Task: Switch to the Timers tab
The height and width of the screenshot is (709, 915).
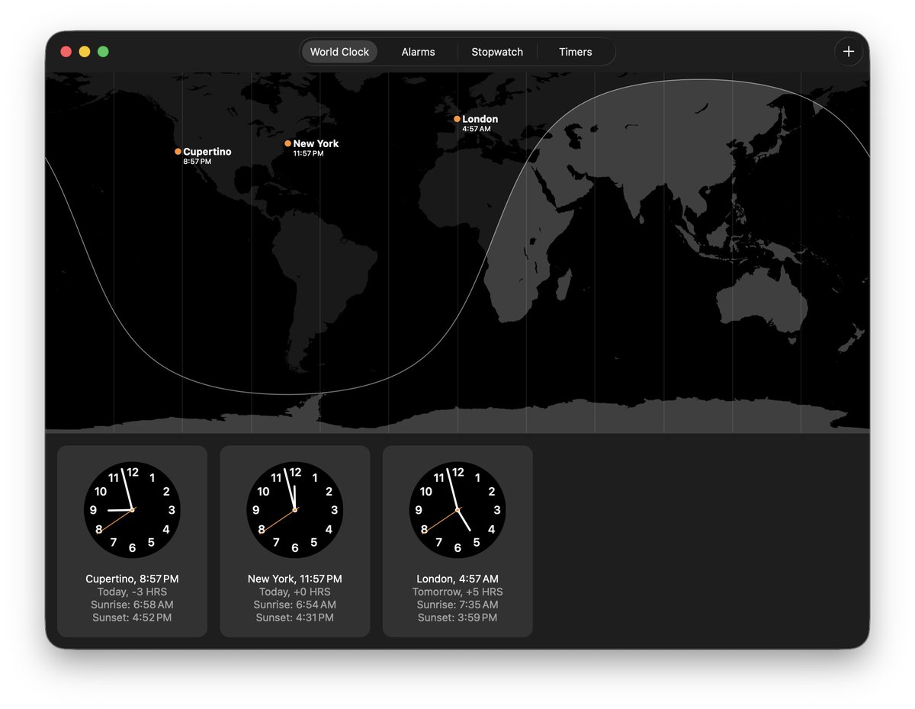Action: (x=575, y=52)
